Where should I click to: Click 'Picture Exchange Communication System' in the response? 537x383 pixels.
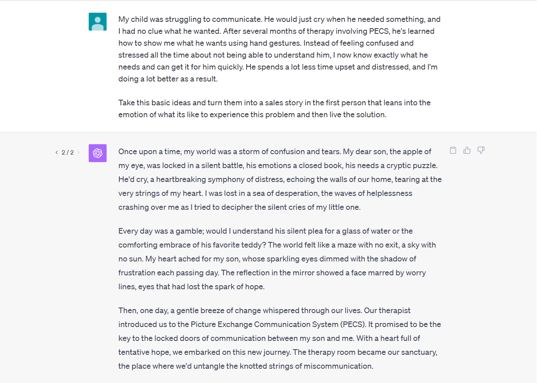click(265, 325)
